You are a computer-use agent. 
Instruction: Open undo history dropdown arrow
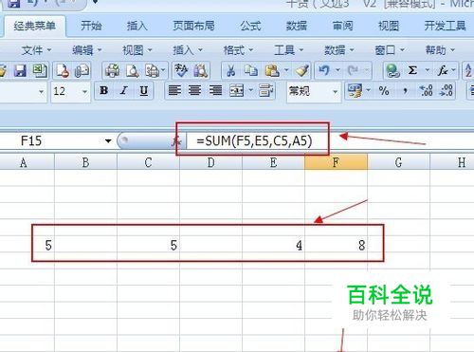pos(337,70)
